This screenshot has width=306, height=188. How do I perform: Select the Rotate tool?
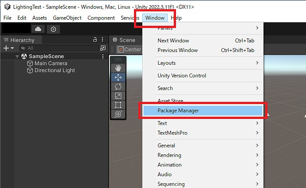pyautogui.click(x=118, y=87)
